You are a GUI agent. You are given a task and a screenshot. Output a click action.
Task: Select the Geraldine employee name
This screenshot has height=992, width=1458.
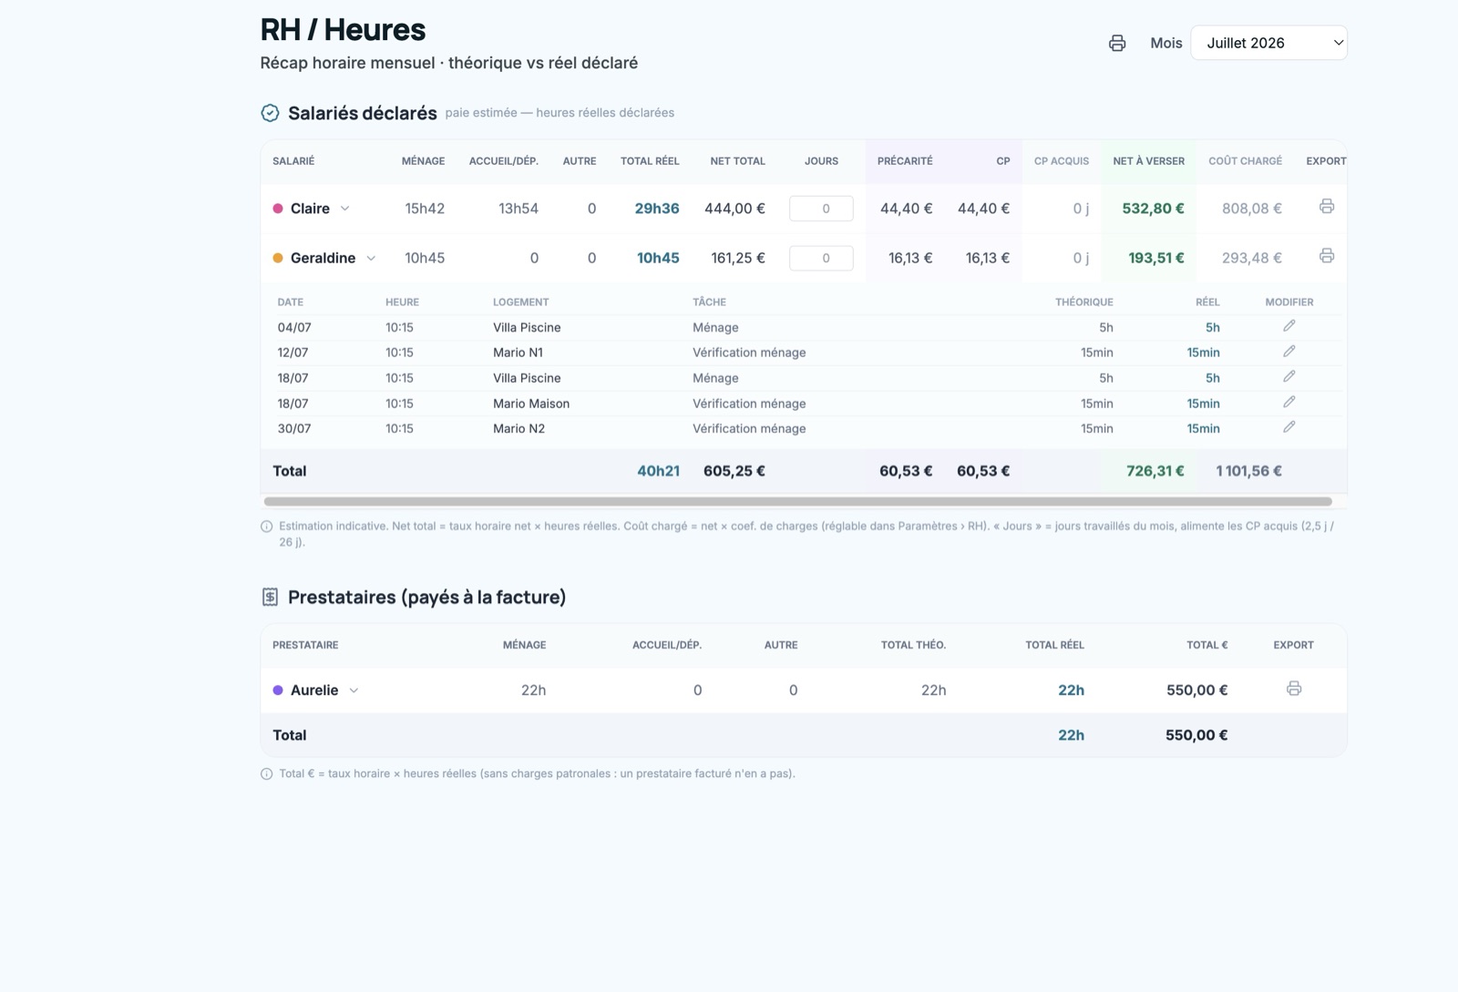(323, 258)
